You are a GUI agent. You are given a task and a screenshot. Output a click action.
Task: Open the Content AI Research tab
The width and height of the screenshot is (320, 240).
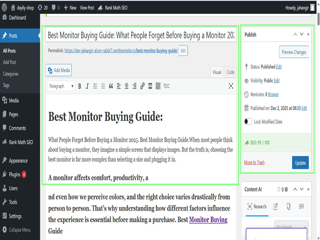pyautogui.click(x=257, y=206)
